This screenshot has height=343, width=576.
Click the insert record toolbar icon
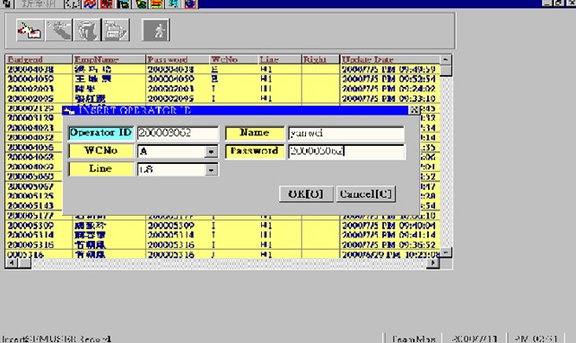point(31,30)
